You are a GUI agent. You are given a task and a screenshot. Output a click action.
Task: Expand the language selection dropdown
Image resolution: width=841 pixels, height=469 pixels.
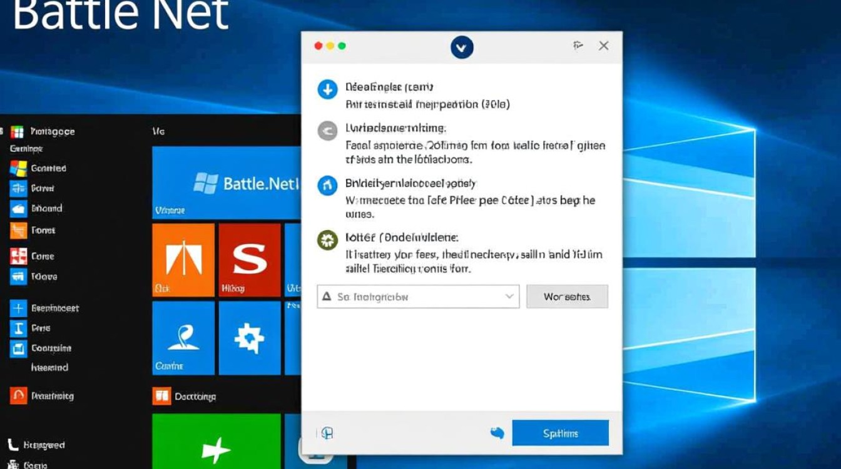pyautogui.click(x=417, y=296)
